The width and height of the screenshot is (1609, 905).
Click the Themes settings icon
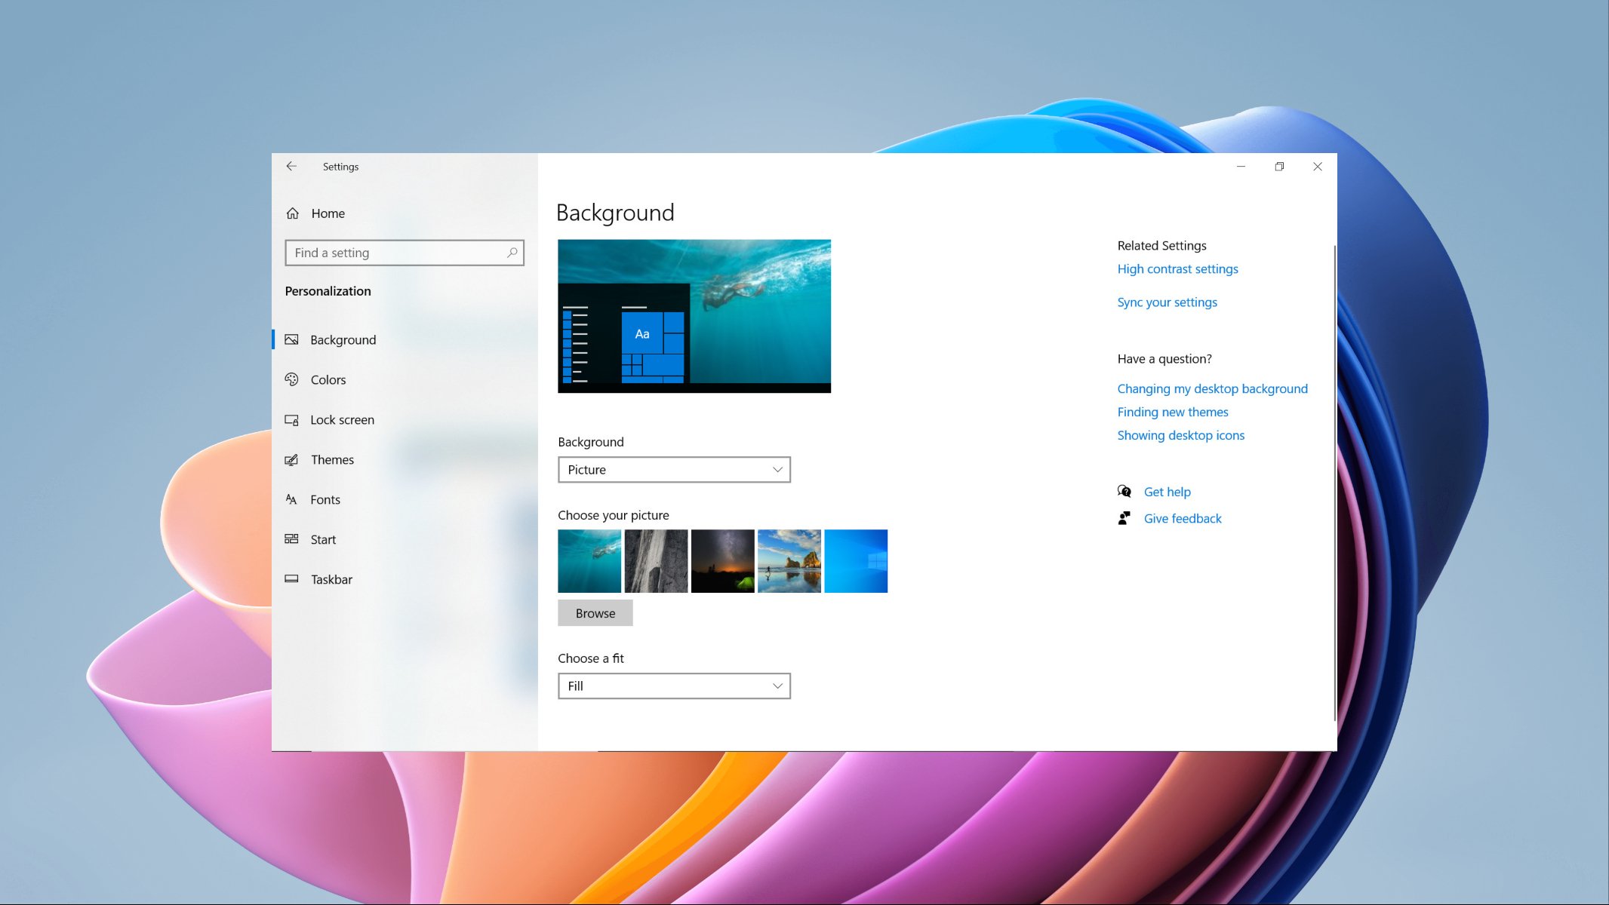click(x=292, y=459)
